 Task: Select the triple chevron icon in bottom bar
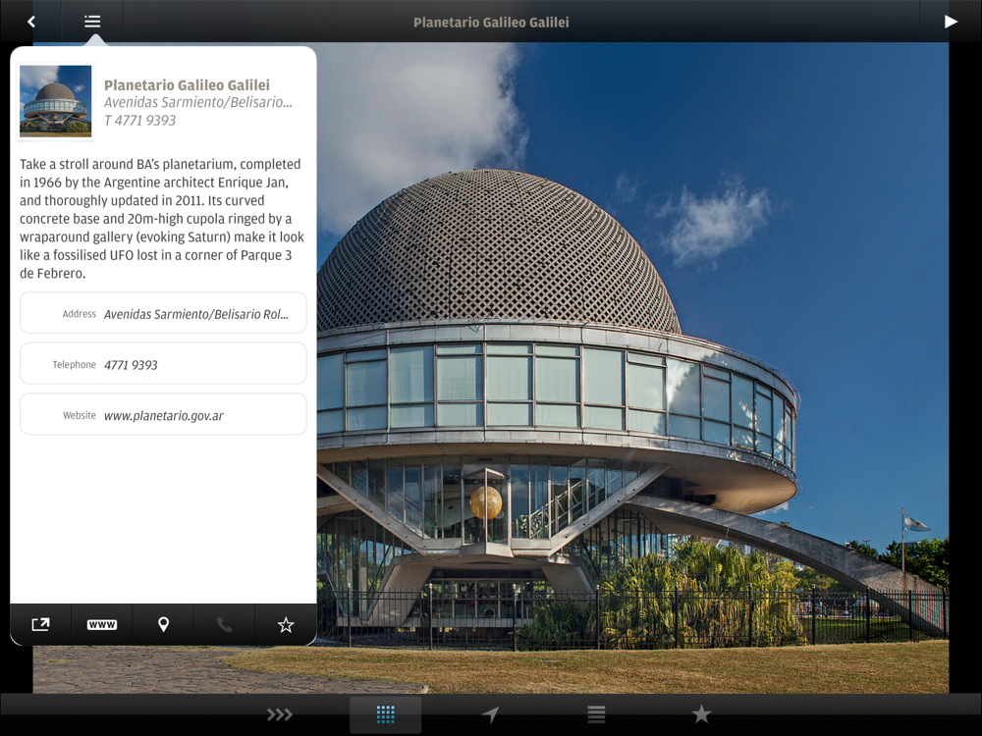point(279,714)
